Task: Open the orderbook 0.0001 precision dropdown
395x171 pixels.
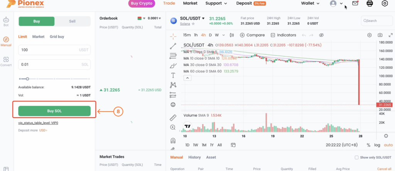Action: [x=154, y=18]
